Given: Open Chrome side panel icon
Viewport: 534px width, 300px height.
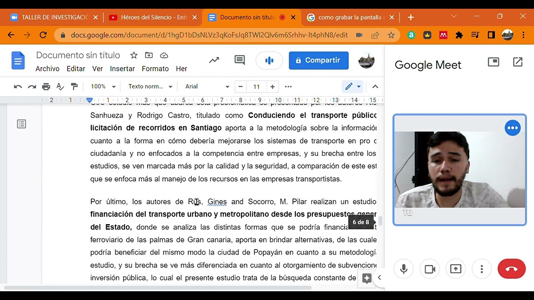Looking at the screenshot, I should tap(491, 35).
